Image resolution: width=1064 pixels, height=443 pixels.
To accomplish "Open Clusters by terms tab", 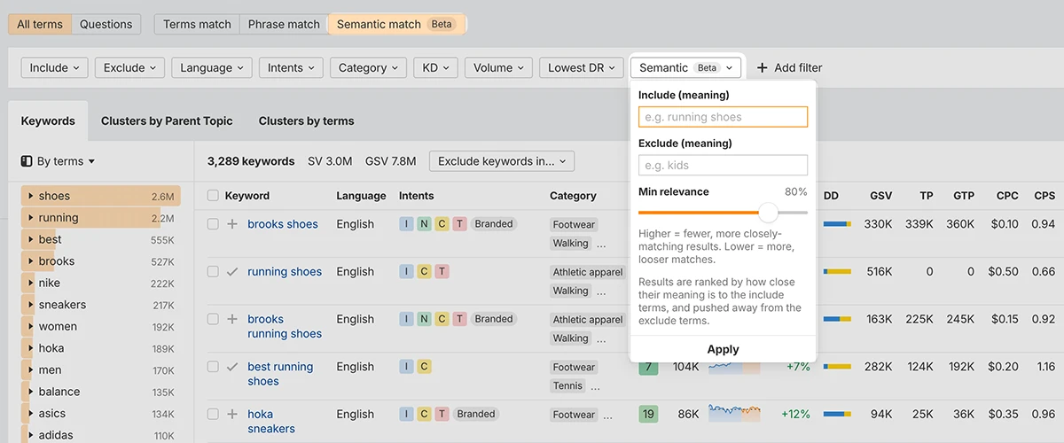I will pyautogui.click(x=306, y=120).
